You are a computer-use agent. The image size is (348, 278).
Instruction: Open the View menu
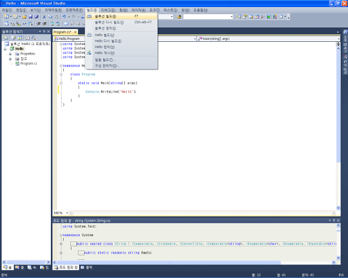coord(35,10)
